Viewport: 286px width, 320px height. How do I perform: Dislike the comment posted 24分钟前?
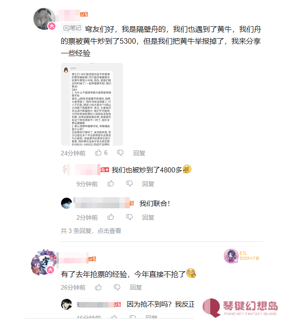point(120,153)
